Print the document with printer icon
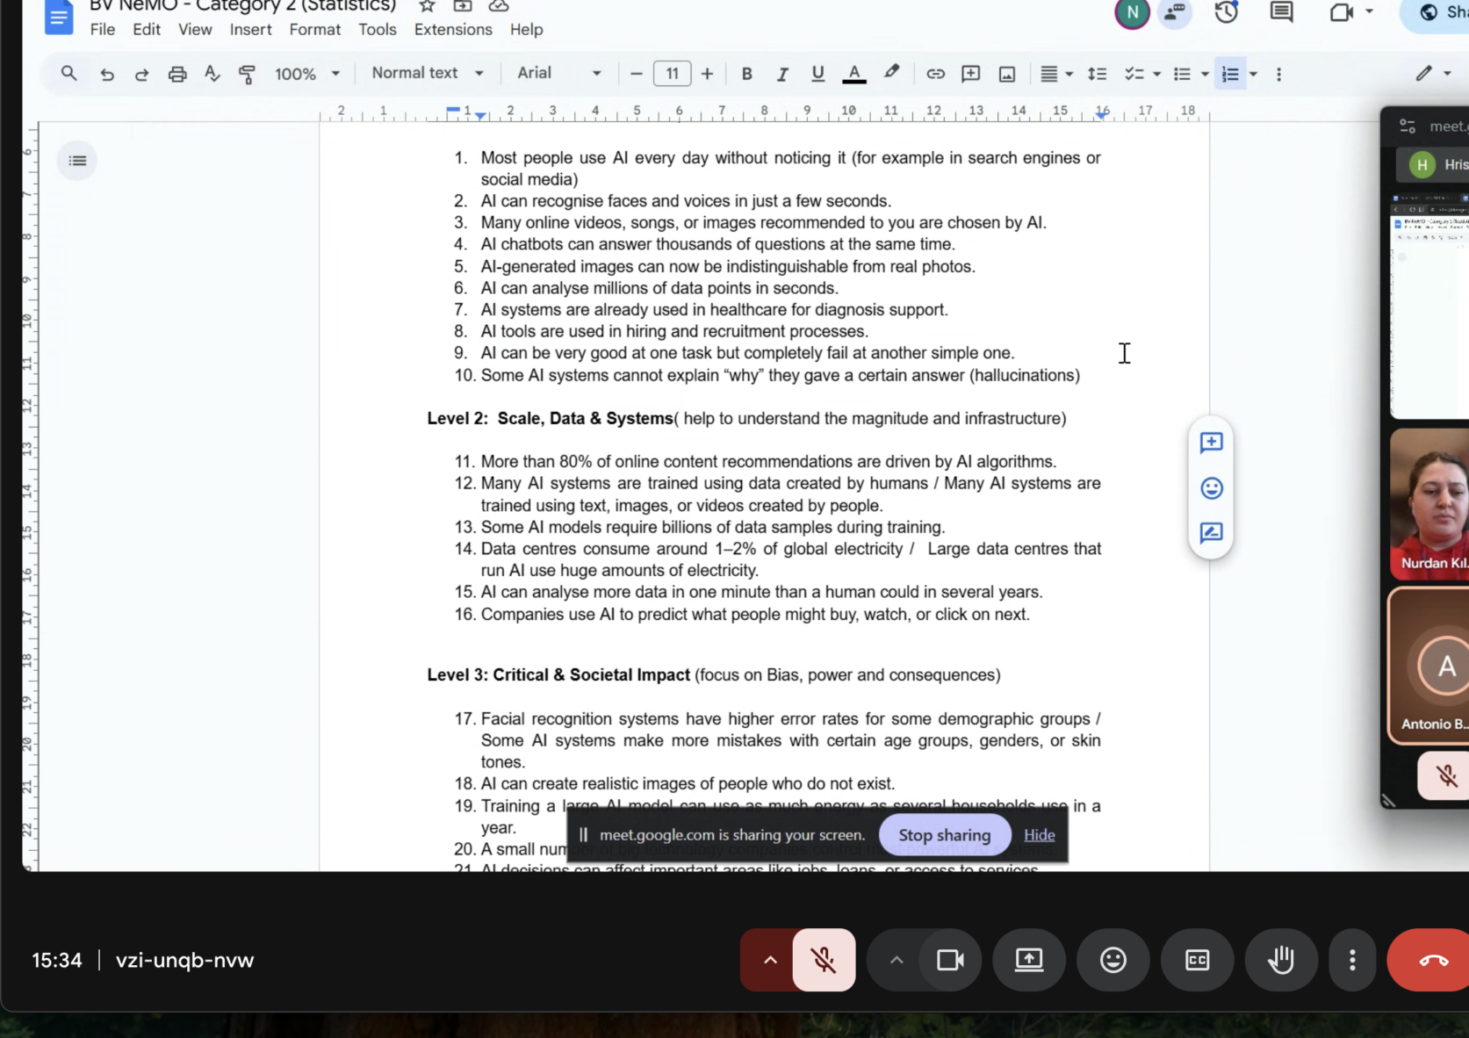1469x1038 pixels. (177, 75)
